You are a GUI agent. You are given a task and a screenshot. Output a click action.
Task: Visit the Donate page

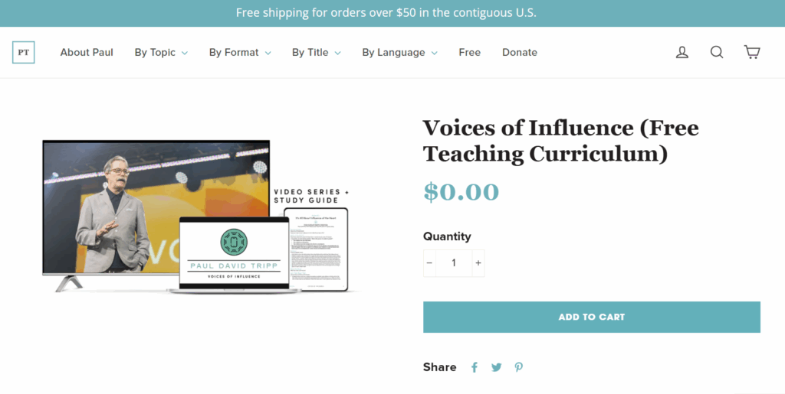coord(520,52)
